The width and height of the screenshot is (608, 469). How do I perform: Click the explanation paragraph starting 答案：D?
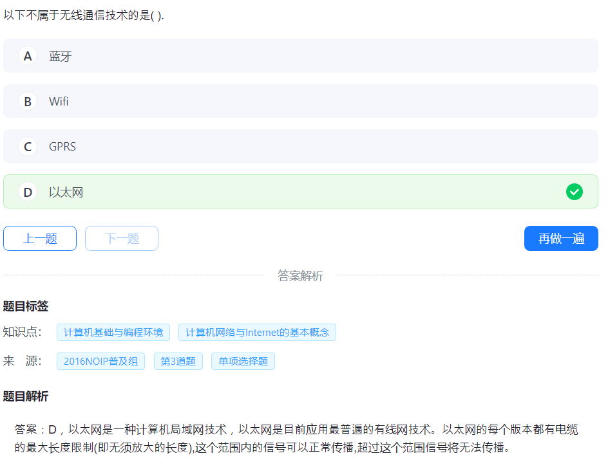pos(297,438)
